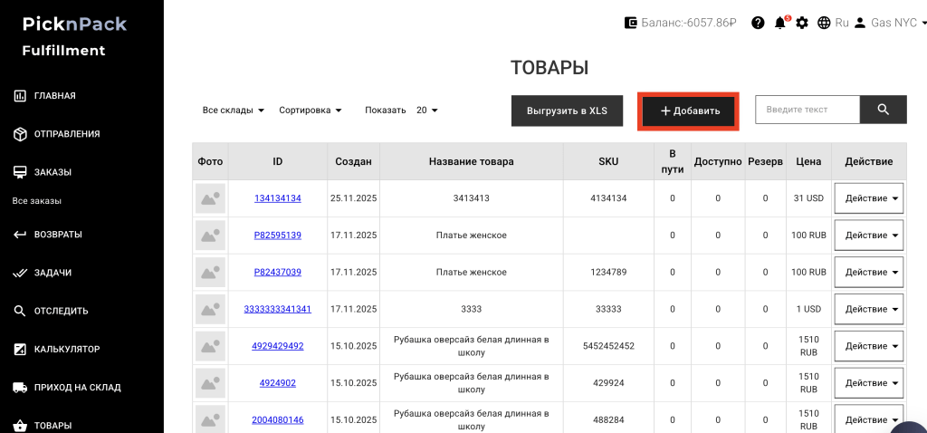The width and height of the screenshot is (927, 433).
Task: Click the Добавить button
Action: click(689, 111)
